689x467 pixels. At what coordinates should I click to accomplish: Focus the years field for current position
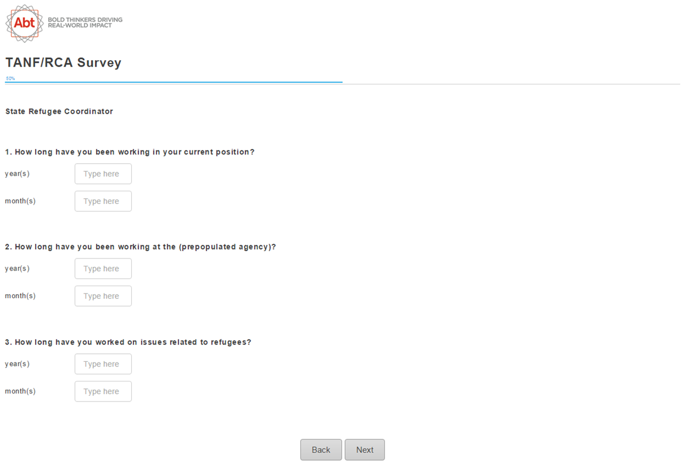tap(103, 173)
